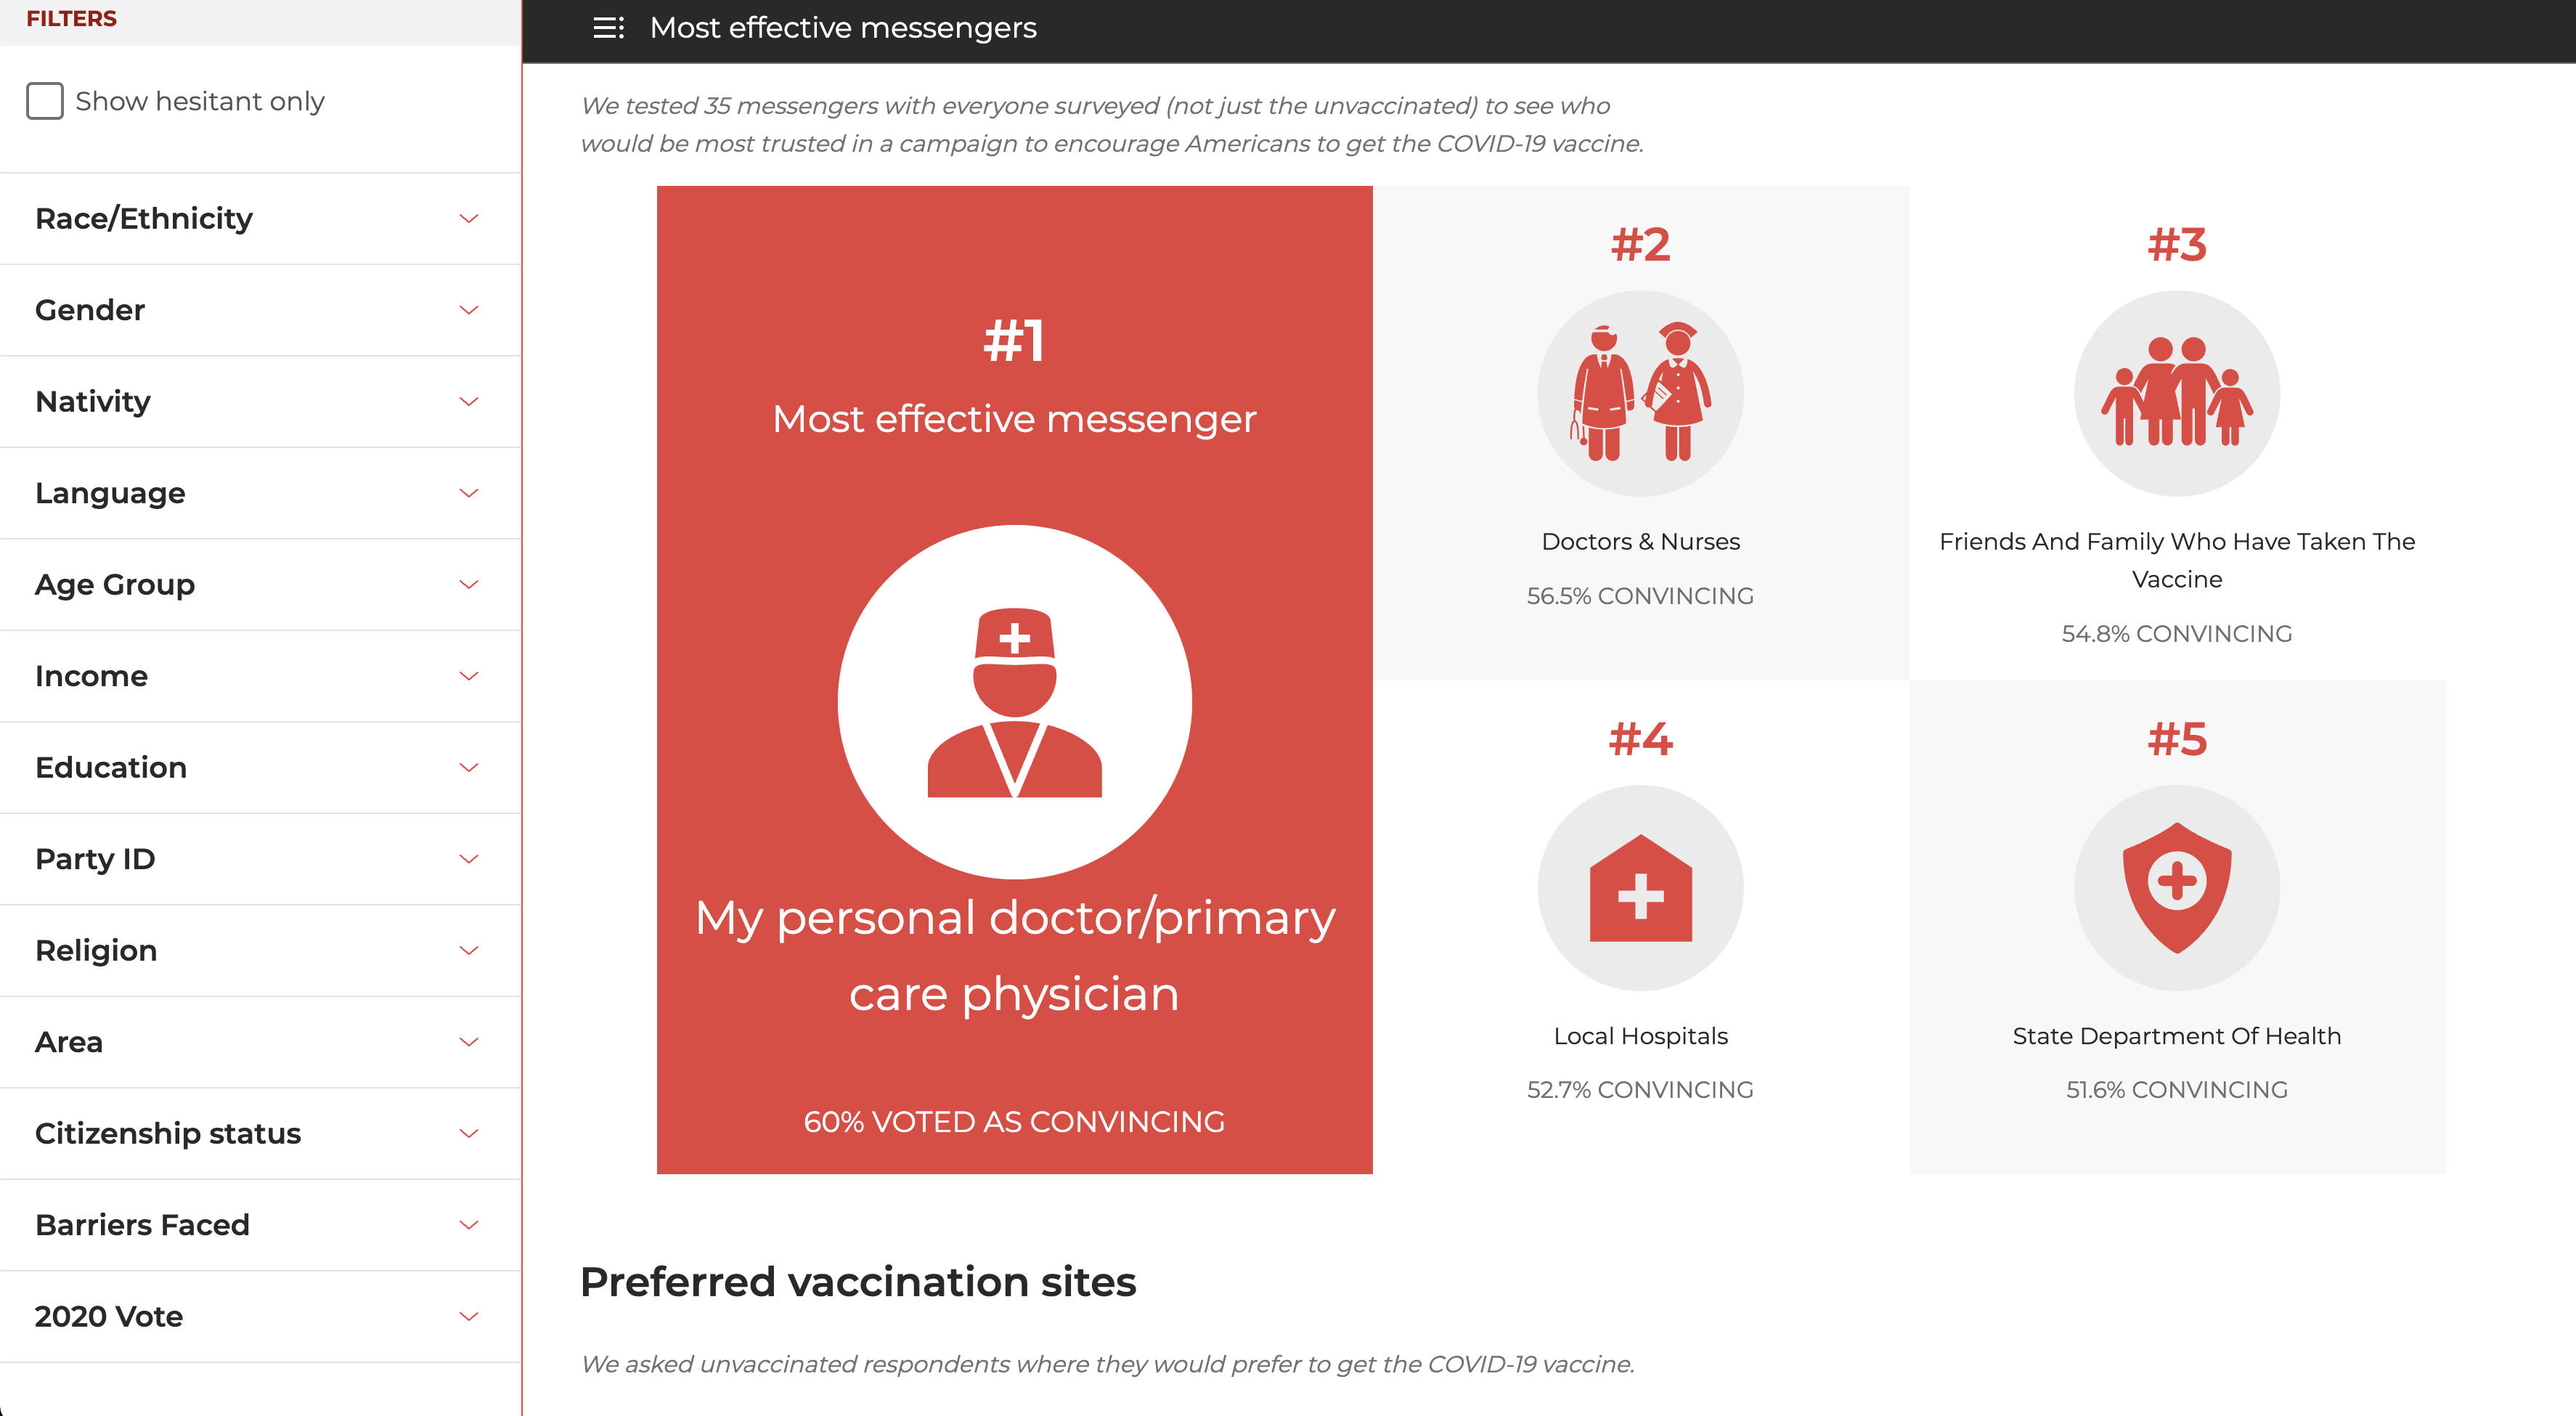2576x1416 pixels.
Task: Open the Income filter dropdown
Action: pos(260,676)
